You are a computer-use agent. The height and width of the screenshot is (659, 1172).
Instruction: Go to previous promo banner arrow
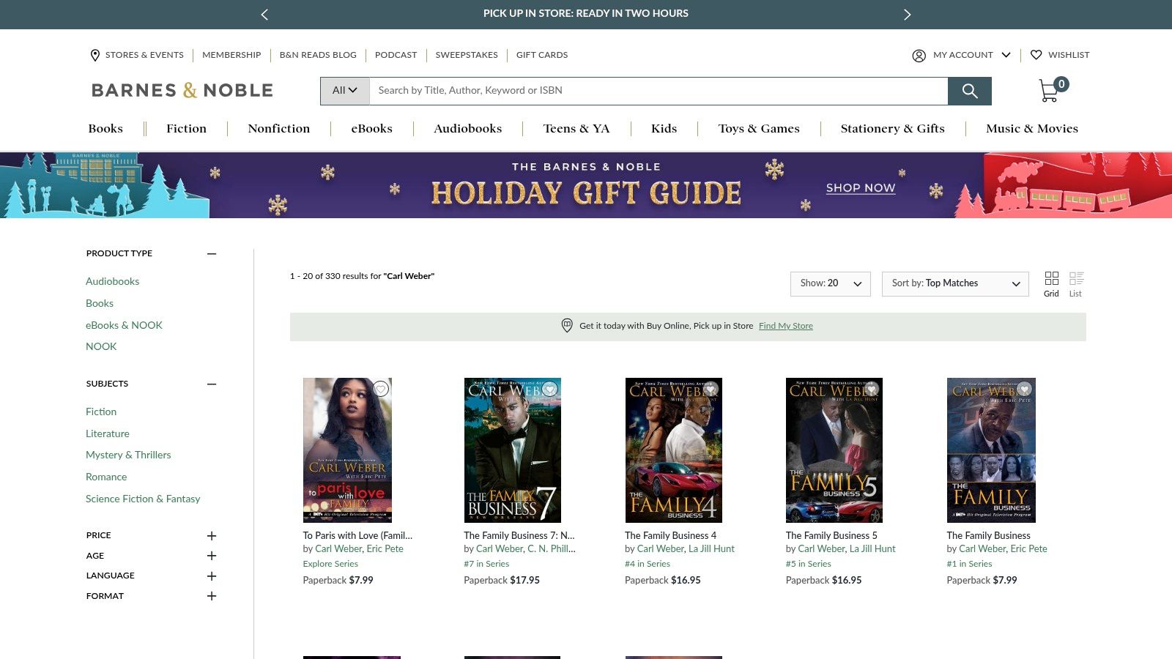click(264, 15)
